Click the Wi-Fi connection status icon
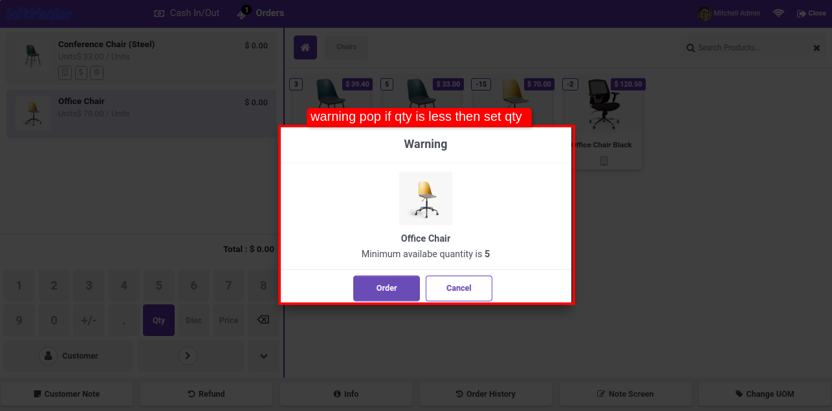The height and width of the screenshot is (411, 832). pos(778,13)
